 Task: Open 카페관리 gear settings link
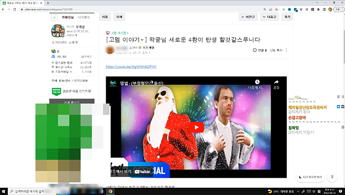pos(60,42)
